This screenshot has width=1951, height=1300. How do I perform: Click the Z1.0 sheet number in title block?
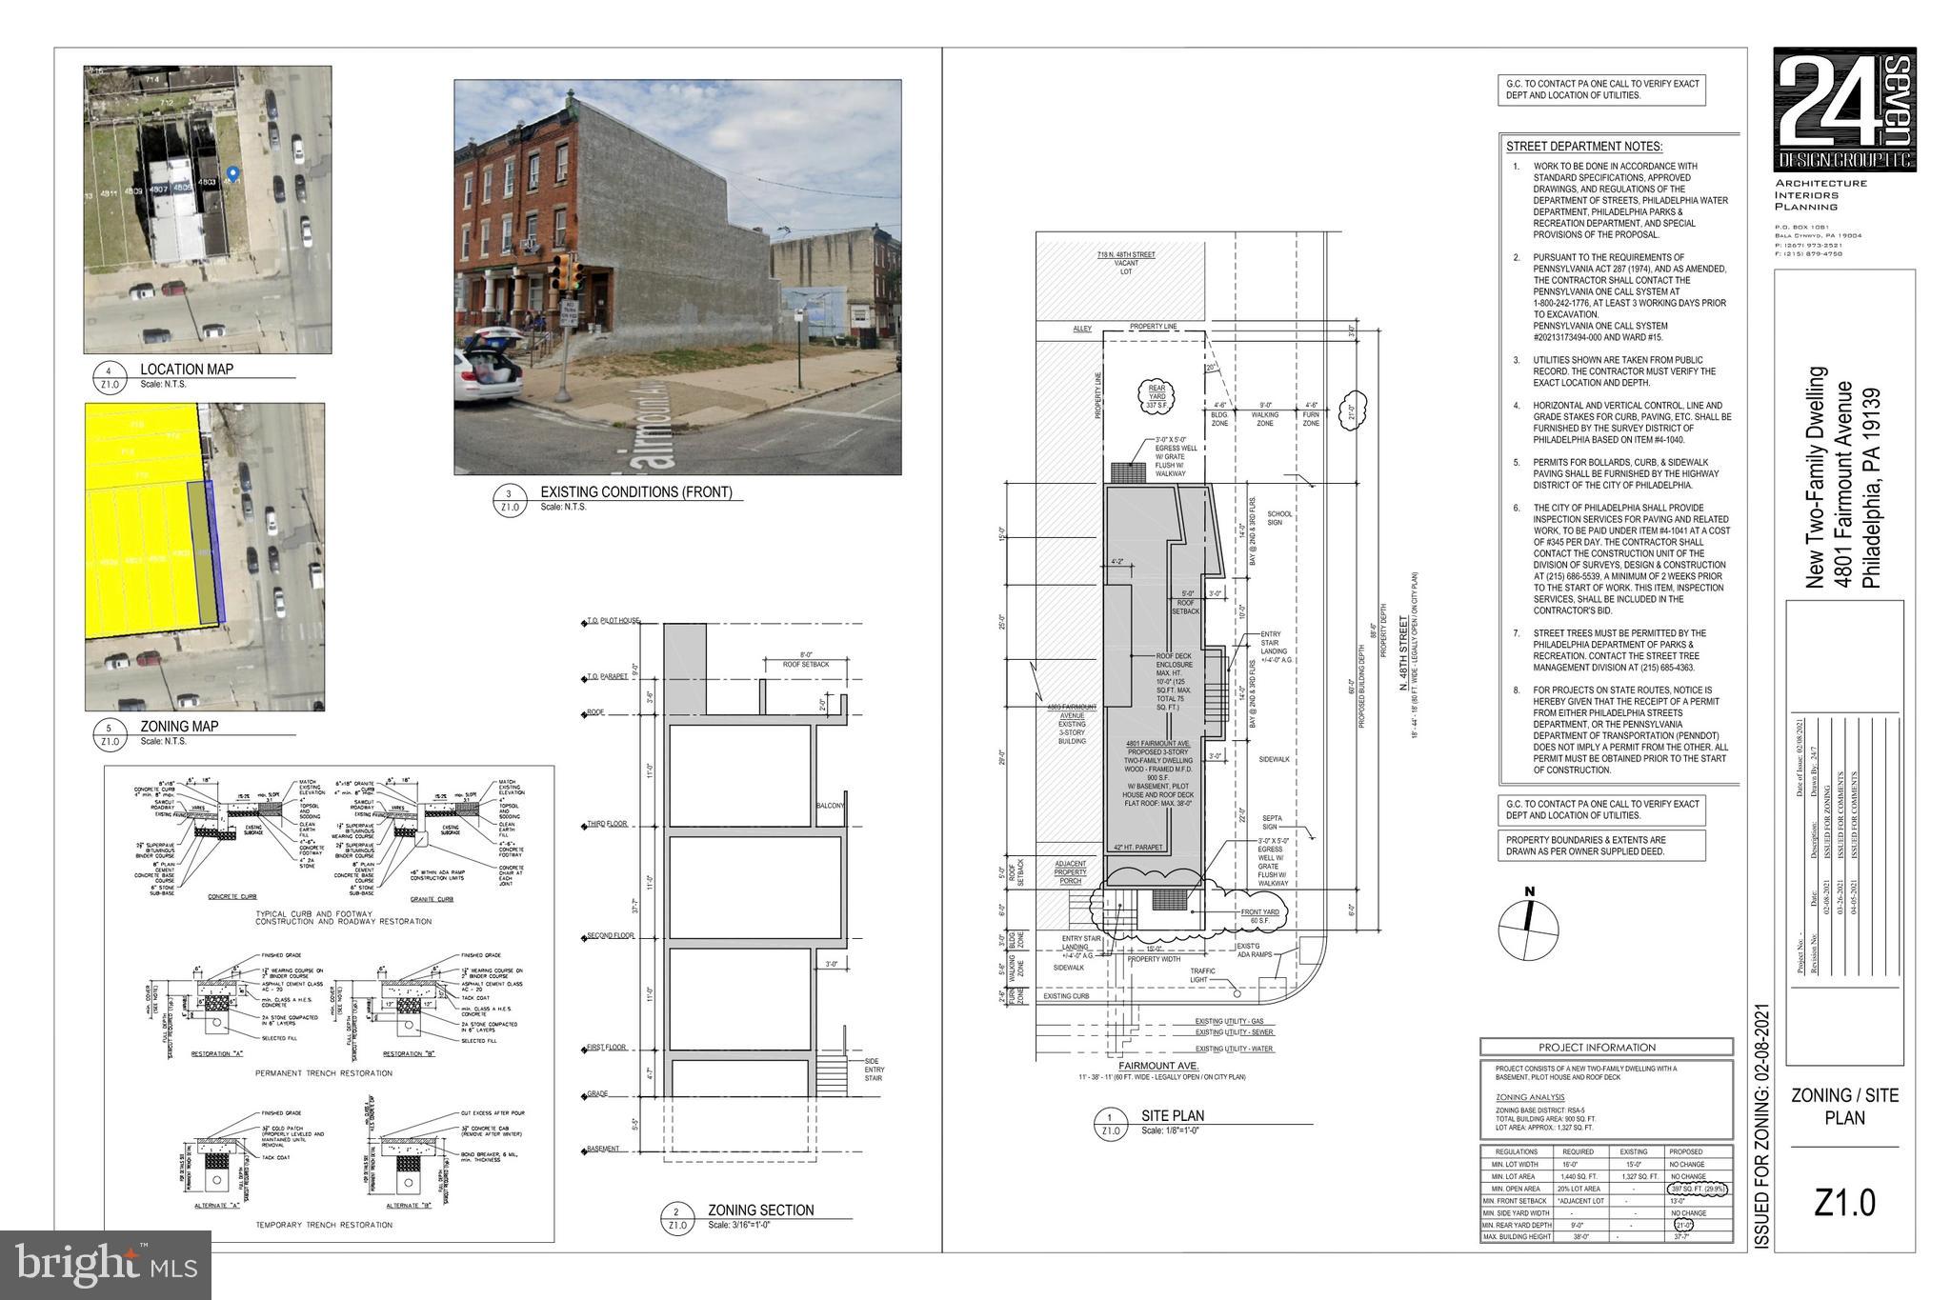click(1844, 1203)
